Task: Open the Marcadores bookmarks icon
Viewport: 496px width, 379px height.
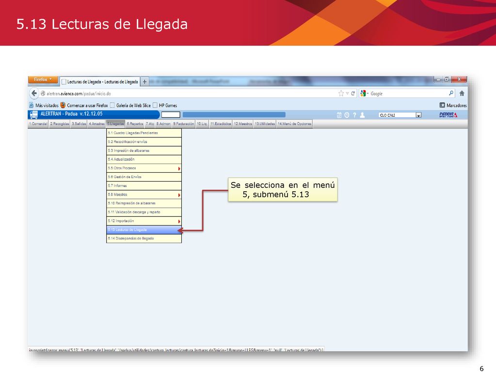Action: coord(442,105)
